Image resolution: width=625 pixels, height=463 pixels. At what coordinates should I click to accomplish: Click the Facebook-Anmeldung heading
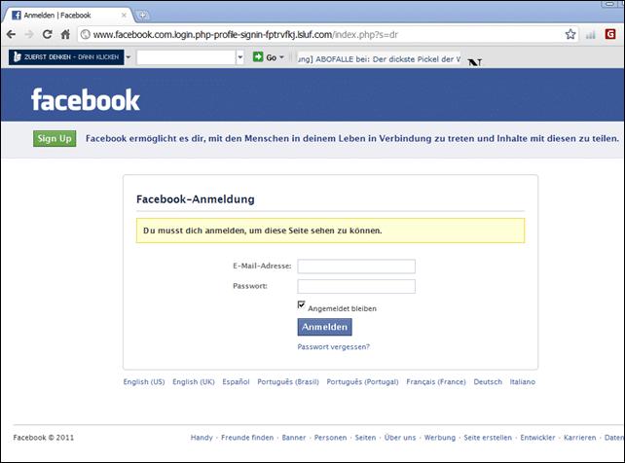196,199
